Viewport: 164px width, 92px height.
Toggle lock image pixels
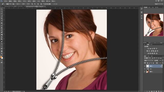pos(149,63)
